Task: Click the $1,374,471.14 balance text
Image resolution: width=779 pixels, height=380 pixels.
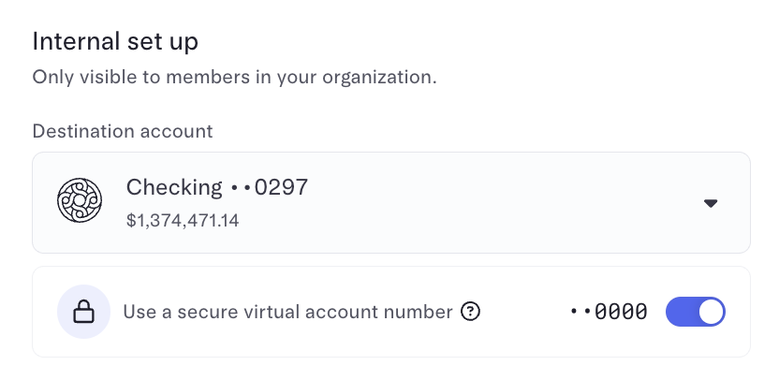Action: (183, 220)
